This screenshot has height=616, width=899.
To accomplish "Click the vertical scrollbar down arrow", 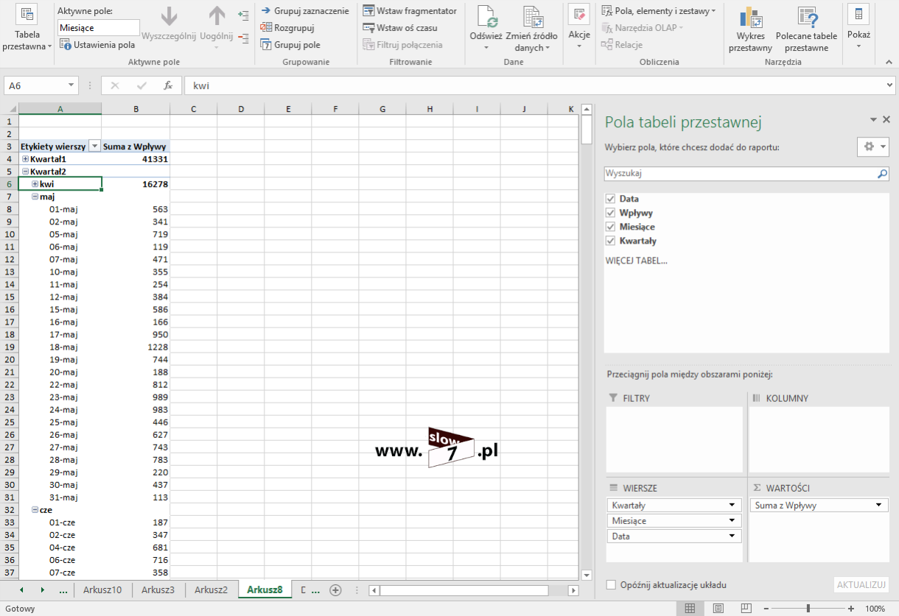I will [587, 576].
